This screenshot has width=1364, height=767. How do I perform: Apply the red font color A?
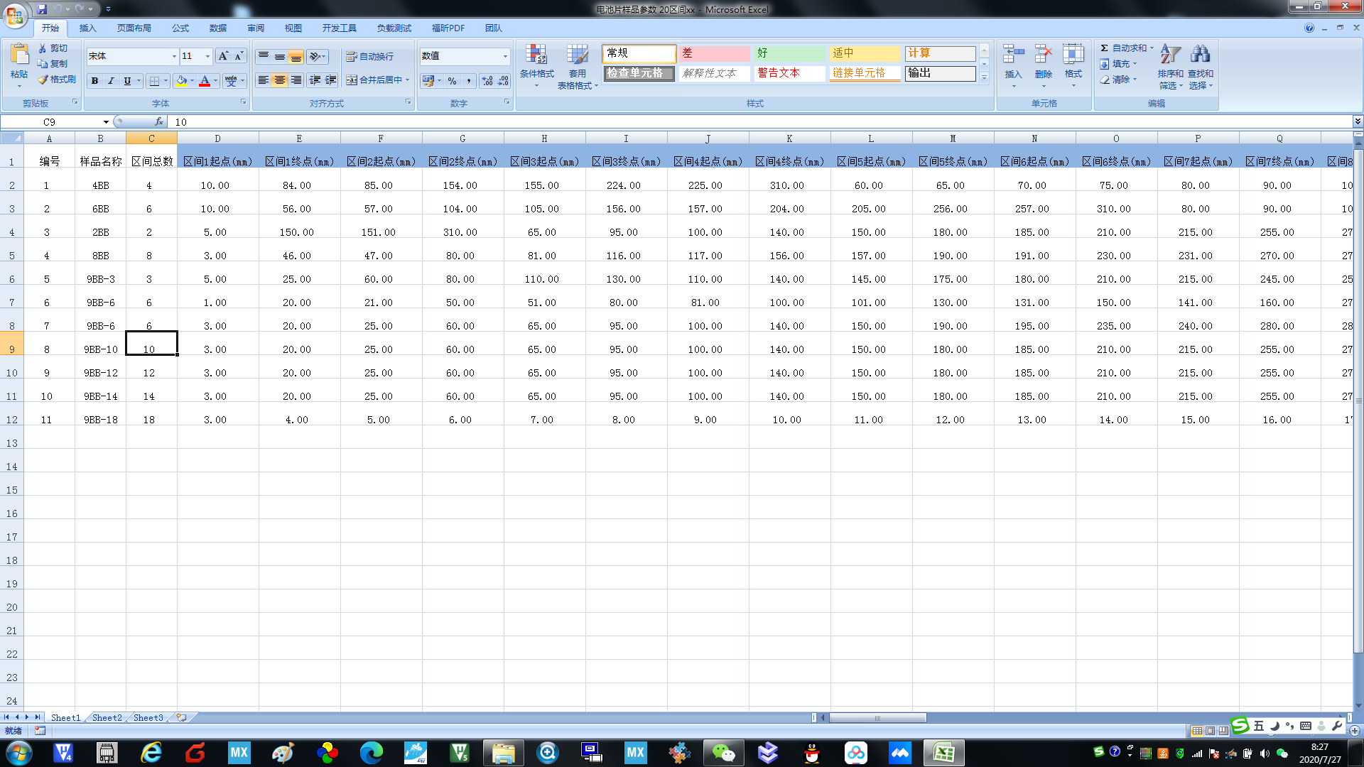pyautogui.click(x=205, y=81)
